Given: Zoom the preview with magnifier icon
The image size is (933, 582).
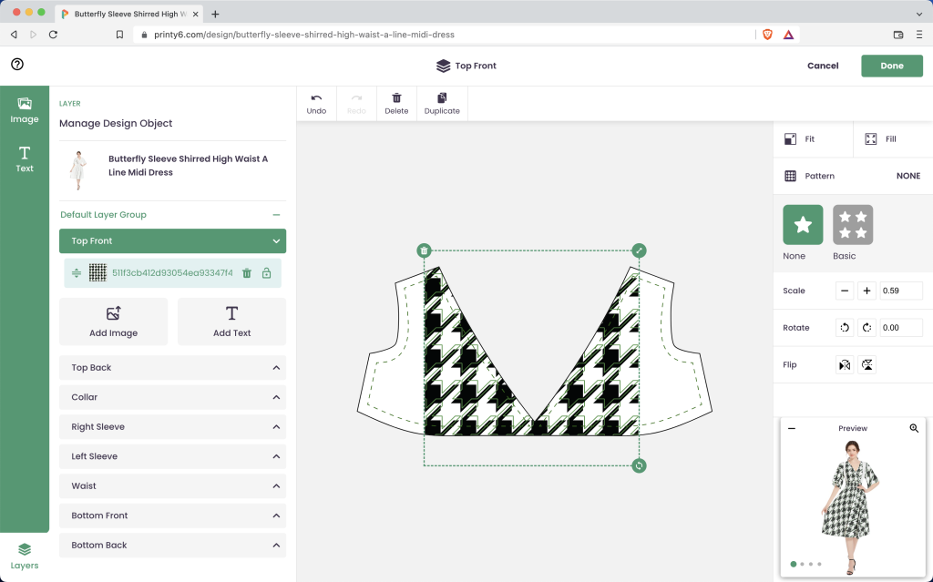Looking at the screenshot, I should [914, 428].
